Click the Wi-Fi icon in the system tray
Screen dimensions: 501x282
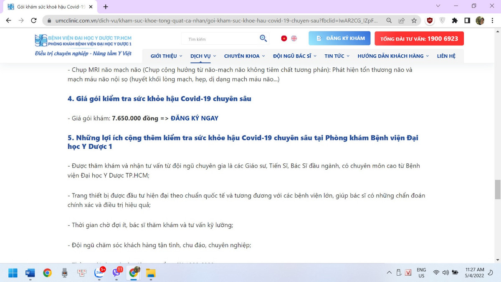(437, 273)
